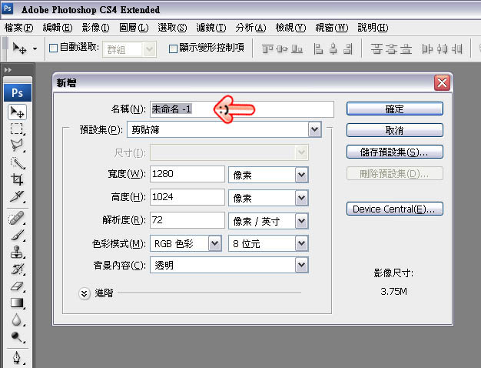481x368 pixels.
Task: Open the 編輯(E) menu
Action: [x=58, y=28]
